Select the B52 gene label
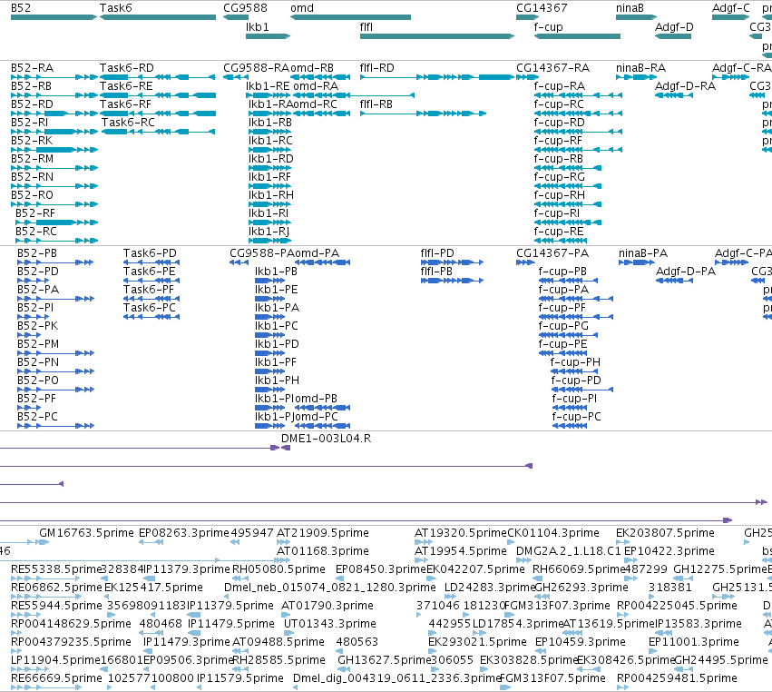Screen dimensions: 772x692 pos(21,8)
